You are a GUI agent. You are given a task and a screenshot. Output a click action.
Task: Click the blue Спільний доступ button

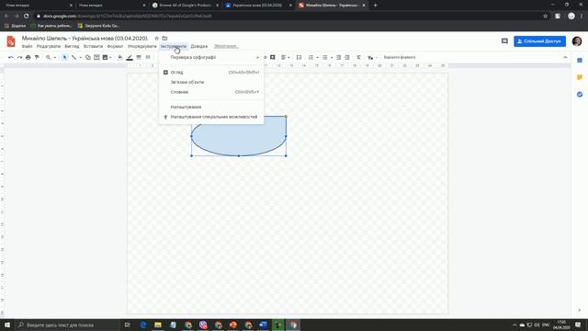(x=539, y=41)
